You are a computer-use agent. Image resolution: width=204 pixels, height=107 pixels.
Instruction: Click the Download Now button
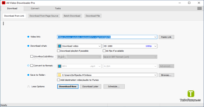click(68, 86)
